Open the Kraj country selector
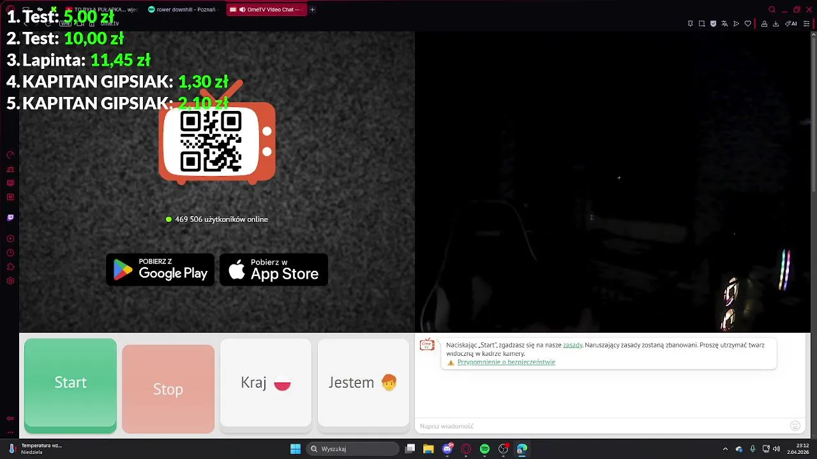 266,382
